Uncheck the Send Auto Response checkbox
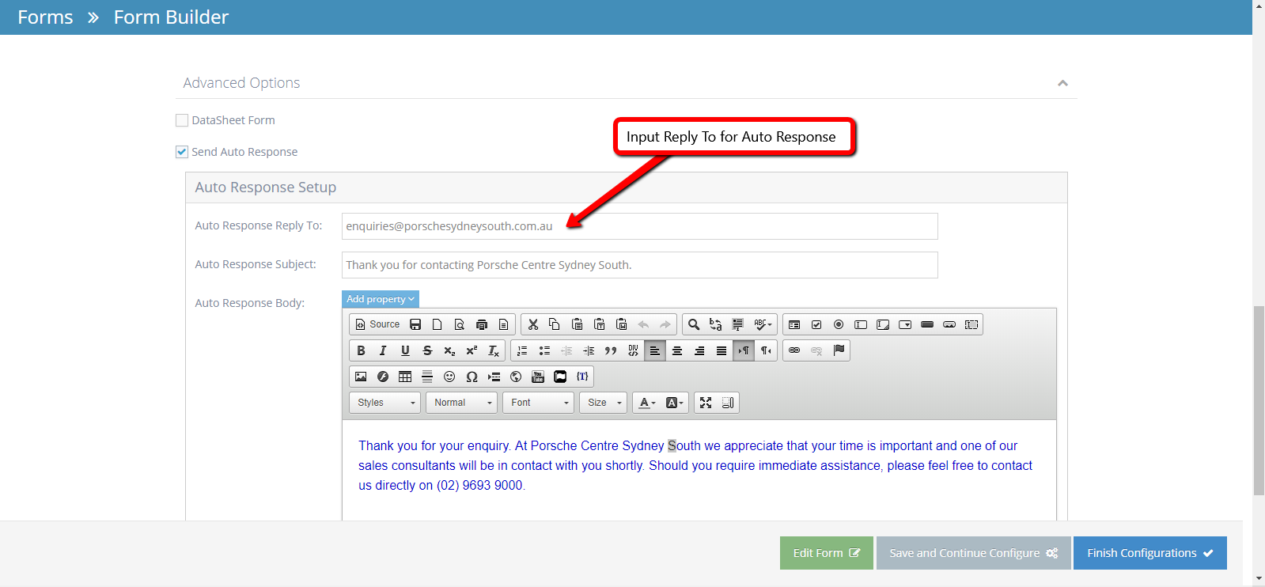The image size is (1265, 587). (x=182, y=152)
